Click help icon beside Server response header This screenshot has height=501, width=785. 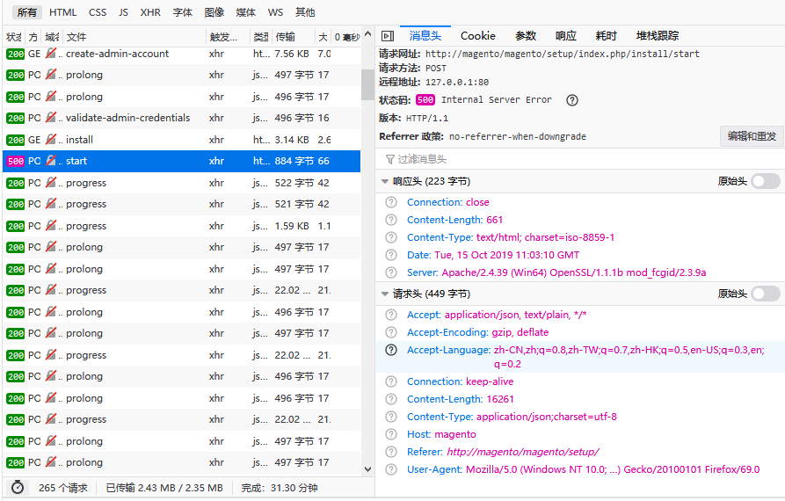tap(391, 272)
